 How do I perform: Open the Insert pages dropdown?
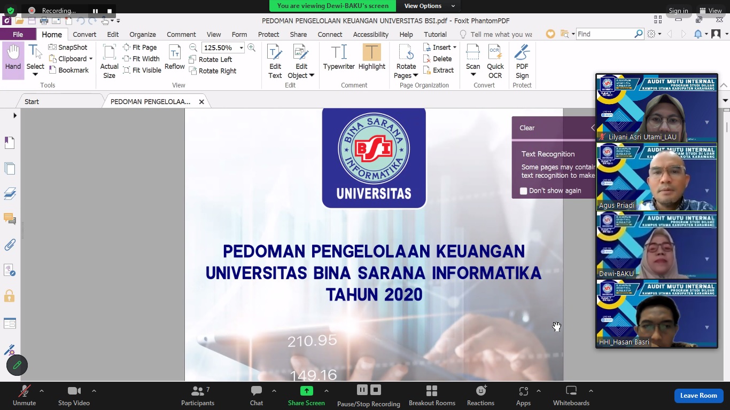click(455, 48)
